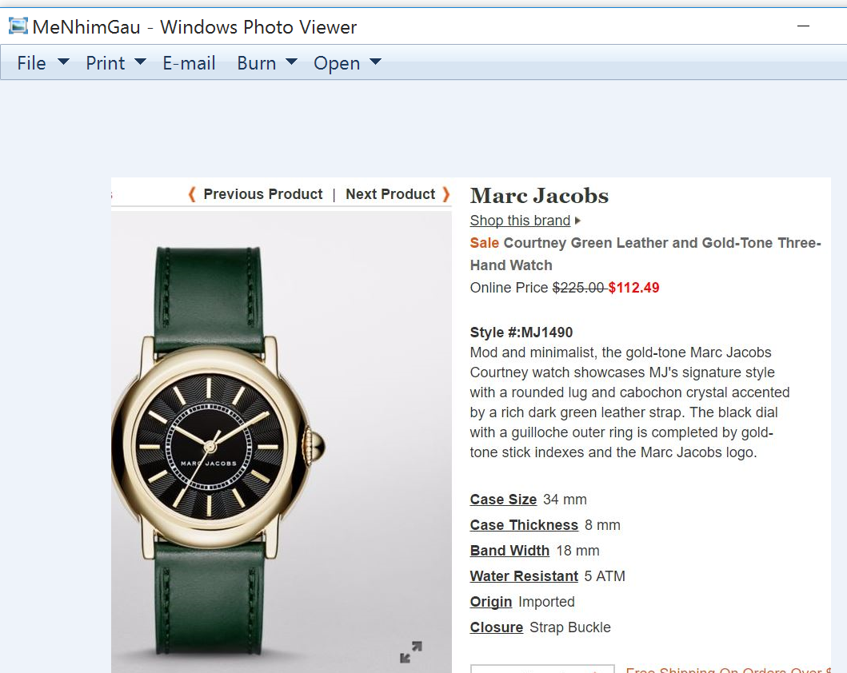Screen dimensions: 847x673
Task: Open the File menu
Action: [x=31, y=63]
